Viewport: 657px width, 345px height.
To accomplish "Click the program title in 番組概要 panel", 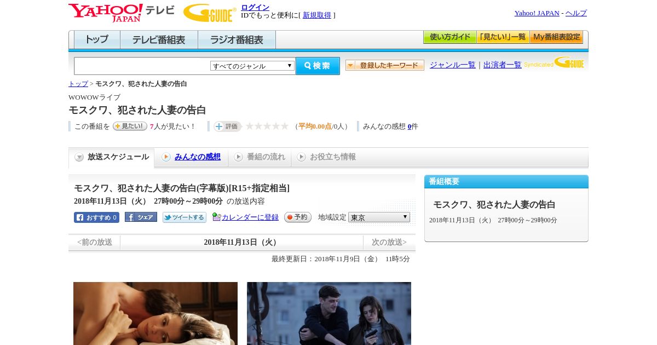I will coord(494,205).
